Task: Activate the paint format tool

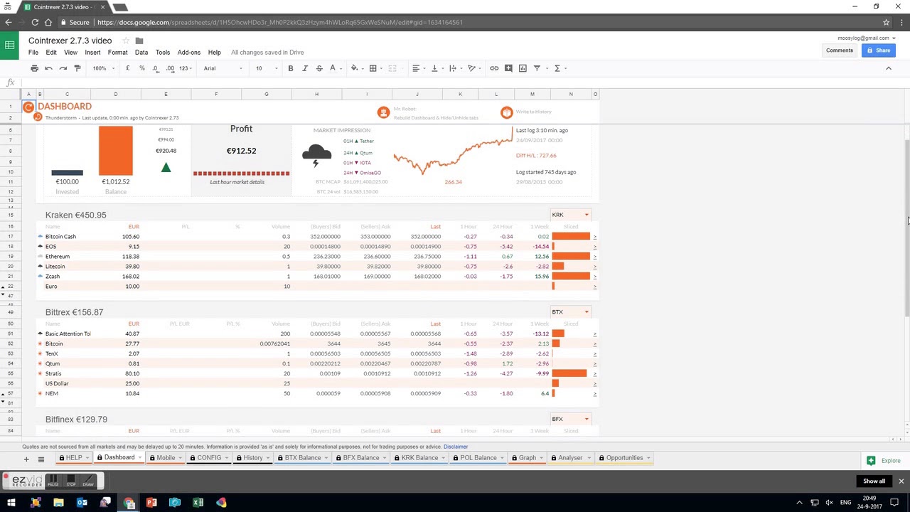Action: pyautogui.click(x=77, y=68)
